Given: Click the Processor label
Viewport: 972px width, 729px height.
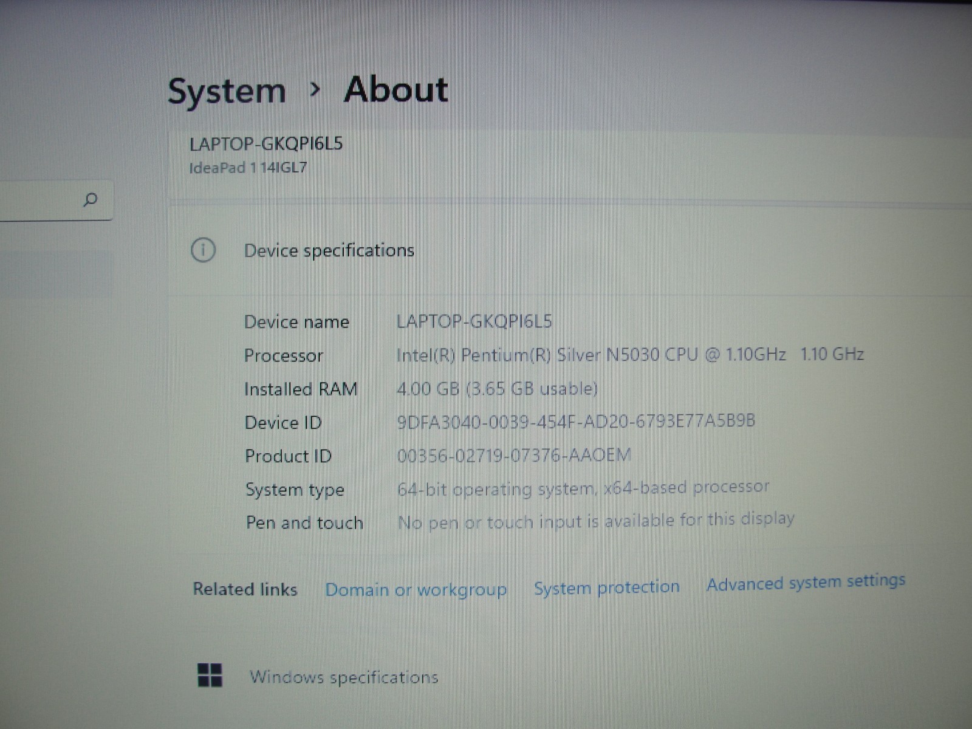Looking at the screenshot, I should (283, 355).
